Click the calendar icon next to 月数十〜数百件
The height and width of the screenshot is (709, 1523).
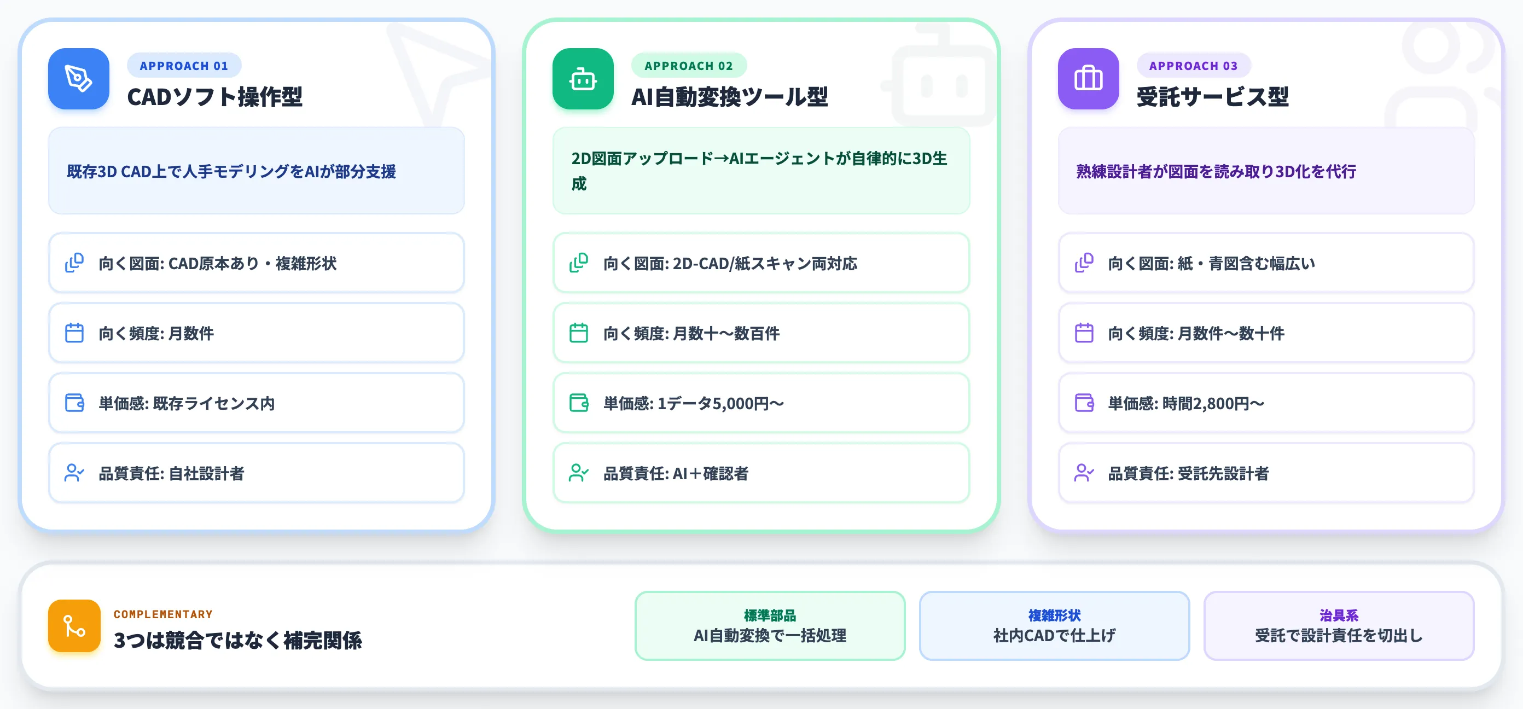click(579, 333)
